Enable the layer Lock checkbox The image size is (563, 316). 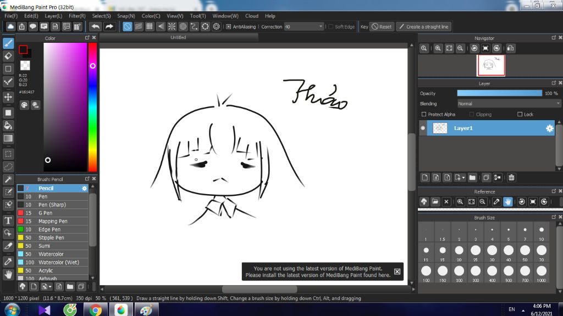520,114
